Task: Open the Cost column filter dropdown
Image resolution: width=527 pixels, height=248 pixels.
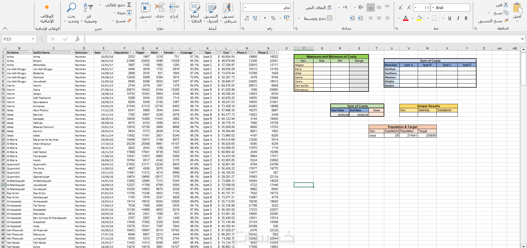Action: click(x=234, y=52)
